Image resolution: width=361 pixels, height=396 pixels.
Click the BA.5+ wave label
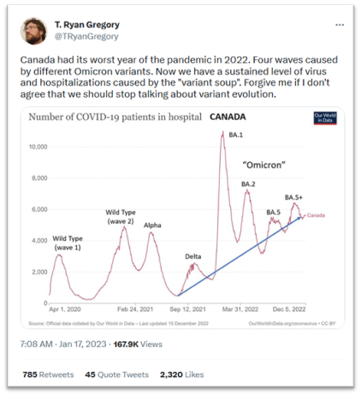pos(293,198)
